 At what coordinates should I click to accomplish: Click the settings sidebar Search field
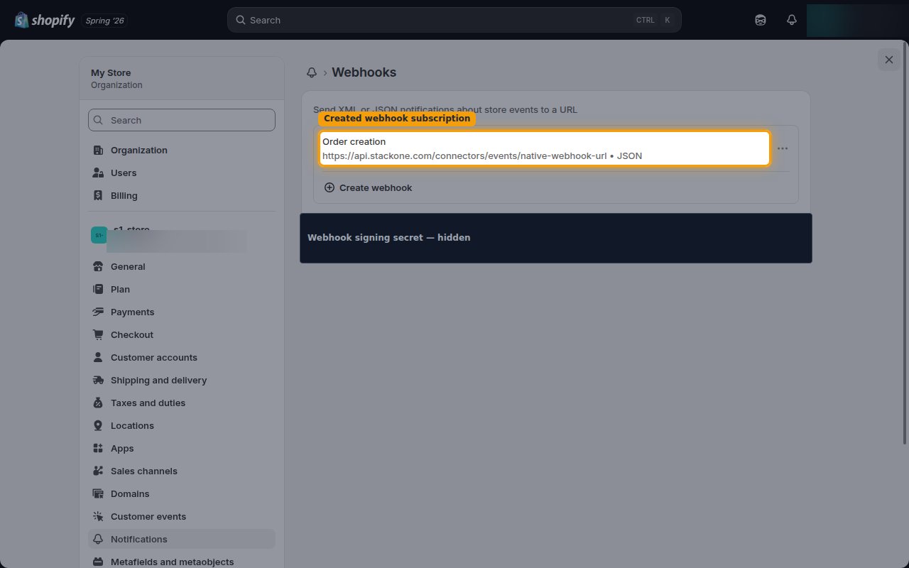pyautogui.click(x=182, y=120)
